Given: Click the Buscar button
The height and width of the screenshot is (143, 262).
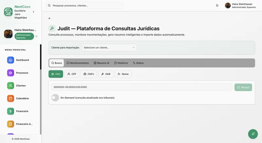Looking at the screenshot, I should click(243, 87).
